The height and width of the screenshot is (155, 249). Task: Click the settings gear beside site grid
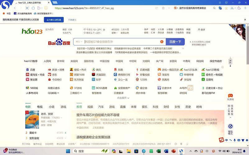pyautogui.click(x=223, y=67)
